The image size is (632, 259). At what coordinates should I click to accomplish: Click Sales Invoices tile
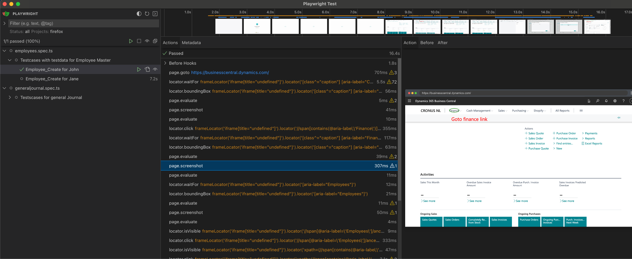(501, 222)
